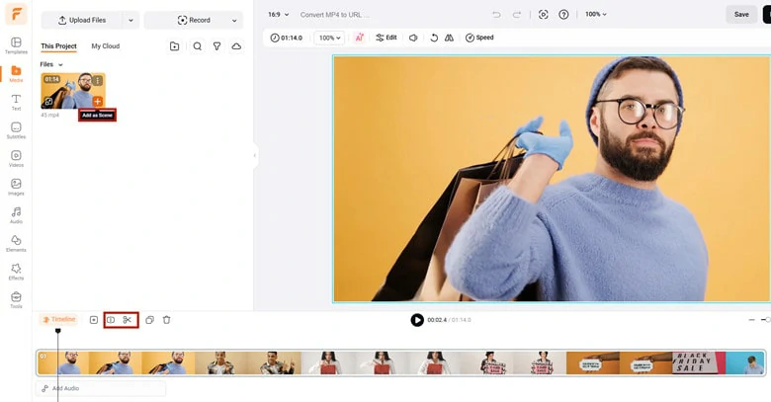Open three-dot menu on 01:14 video thumbnail

pos(97,80)
